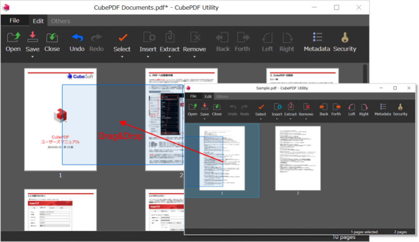Expand Insert dropdown arrow in Sample.pdf window
Image resolution: width=419 pixels, height=242 pixels.
click(x=277, y=119)
